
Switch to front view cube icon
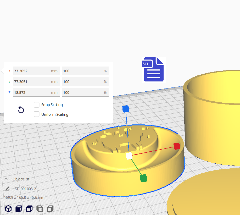pos(19,209)
